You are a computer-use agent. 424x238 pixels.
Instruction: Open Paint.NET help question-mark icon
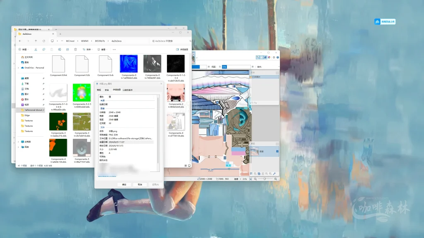pos(278,57)
